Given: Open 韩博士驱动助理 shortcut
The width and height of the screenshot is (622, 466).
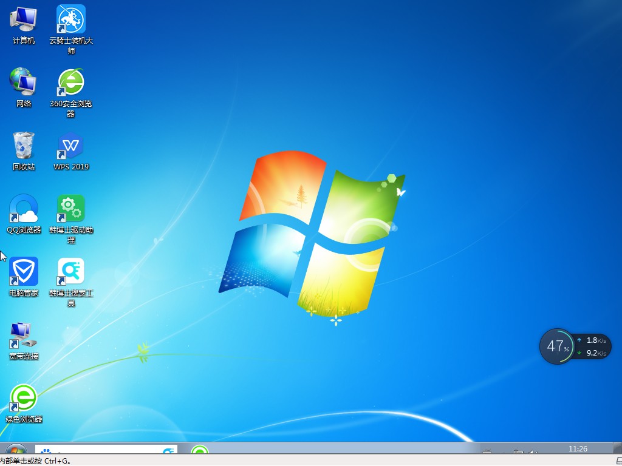Looking at the screenshot, I should tap(71, 219).
